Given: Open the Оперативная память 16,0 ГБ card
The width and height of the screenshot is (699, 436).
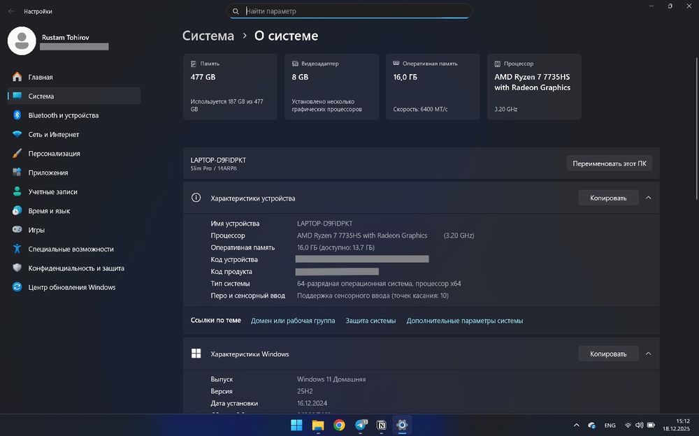Looking at the screenshot, I should coord(433,87).
